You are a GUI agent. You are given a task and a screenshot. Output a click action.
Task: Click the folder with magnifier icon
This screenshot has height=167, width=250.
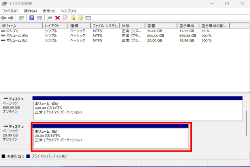tap(81, 18)
